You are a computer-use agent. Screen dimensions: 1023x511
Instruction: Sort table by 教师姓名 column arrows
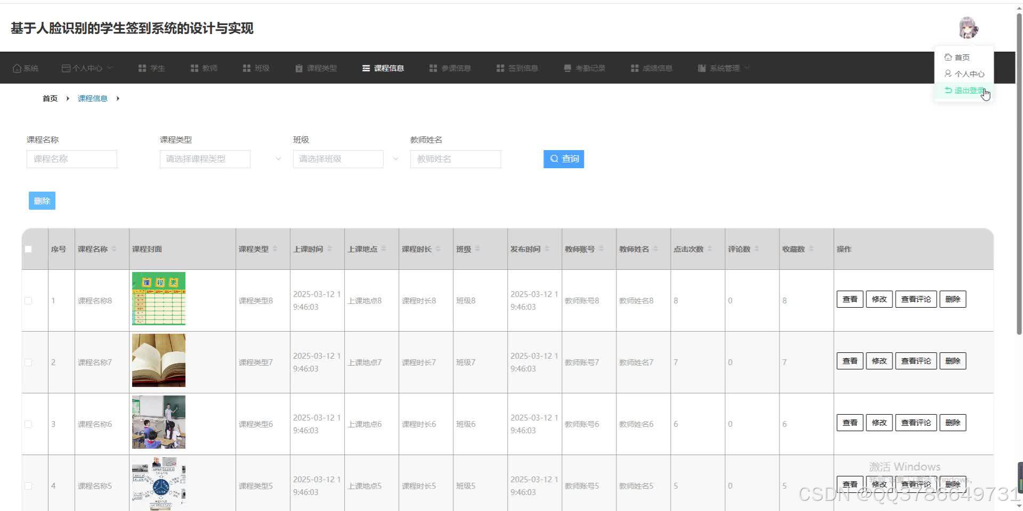(655, 249)
